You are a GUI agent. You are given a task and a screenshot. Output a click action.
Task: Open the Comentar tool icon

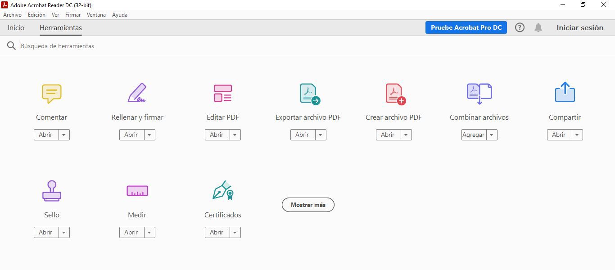pyautogui.click(x=51, y=93)
